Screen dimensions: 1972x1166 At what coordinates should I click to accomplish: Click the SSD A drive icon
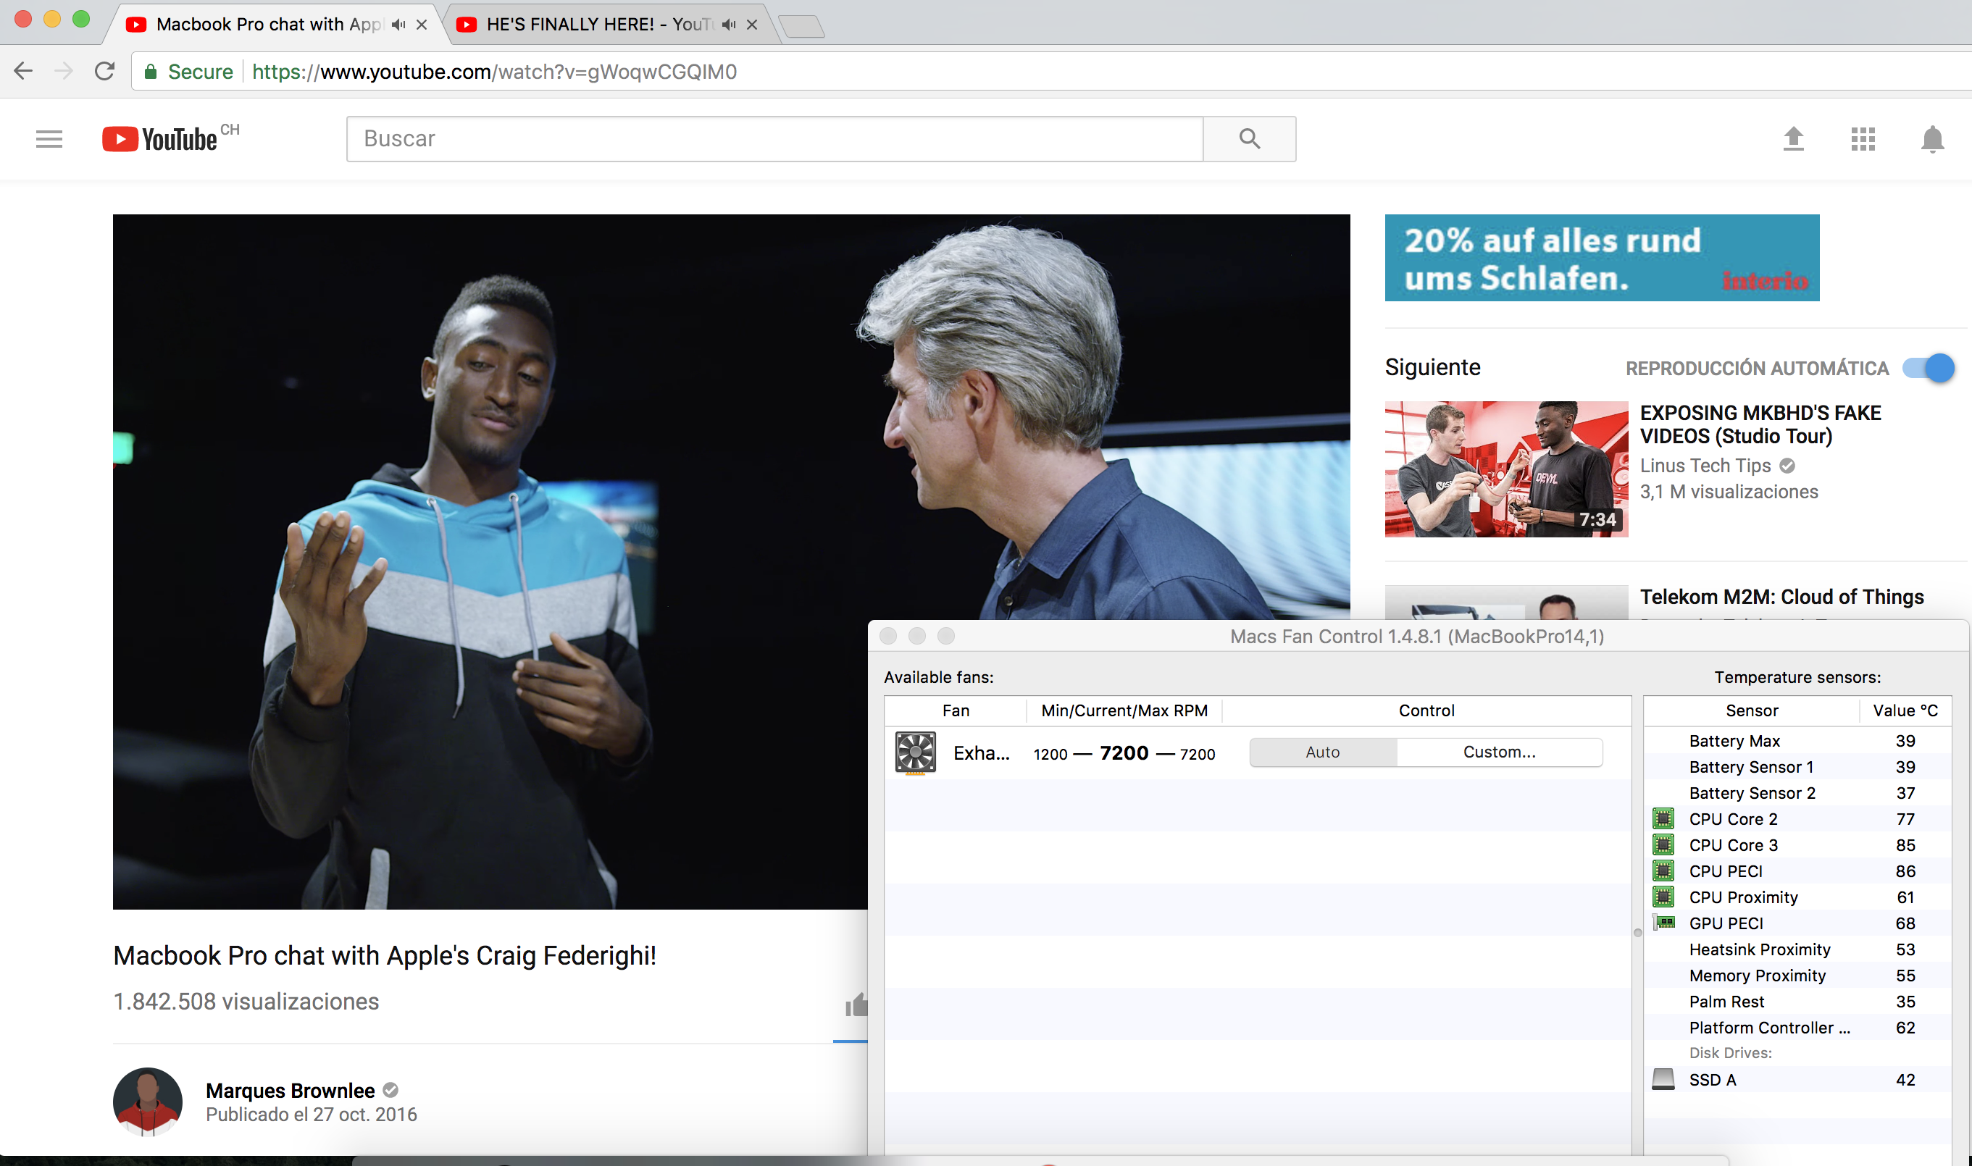pos(1663,1079)
